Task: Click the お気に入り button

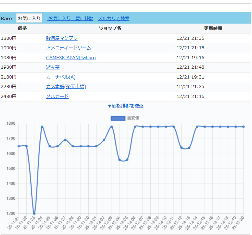Action: 29,18
